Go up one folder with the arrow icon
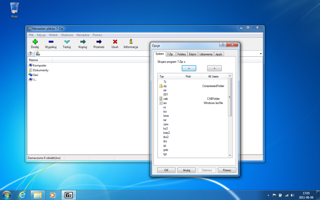 point(31,53)
